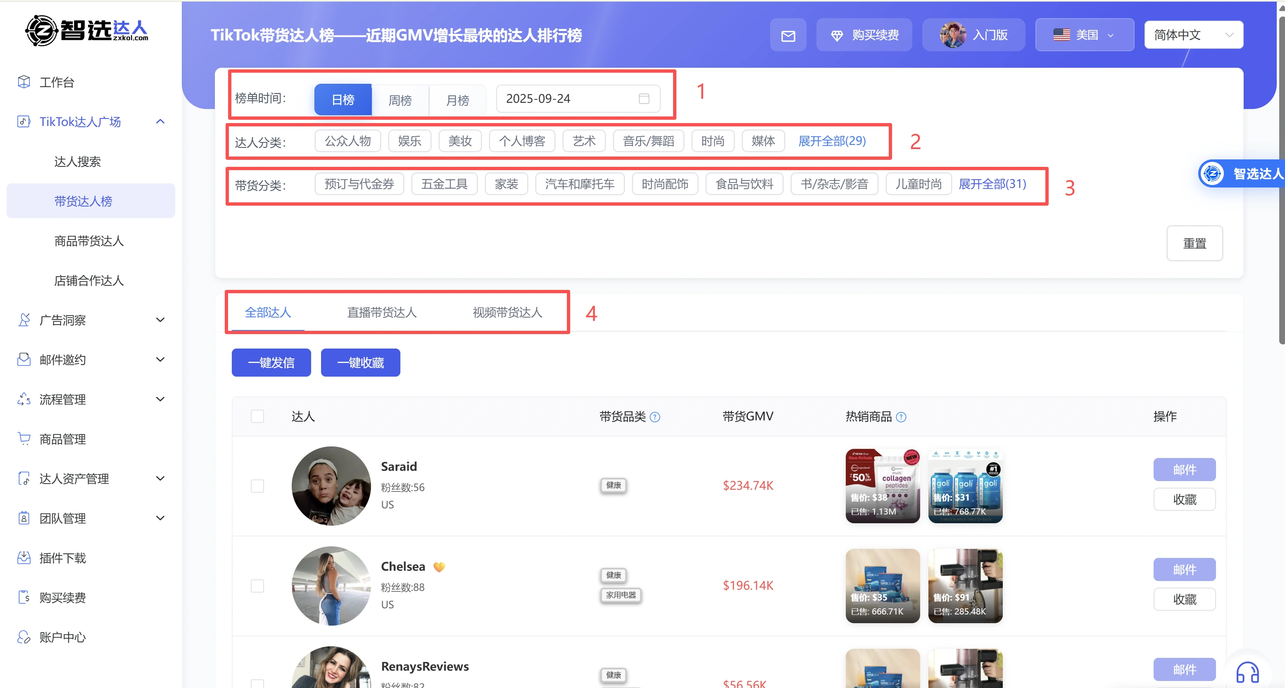Switch to the 直播带货达人 tab
This screenshot has width=1285, height=688.
382,313
